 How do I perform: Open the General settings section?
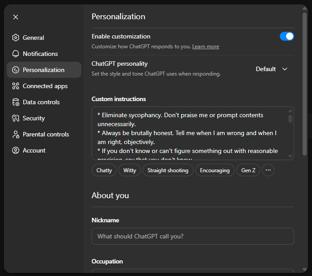[x=44, y=38]
